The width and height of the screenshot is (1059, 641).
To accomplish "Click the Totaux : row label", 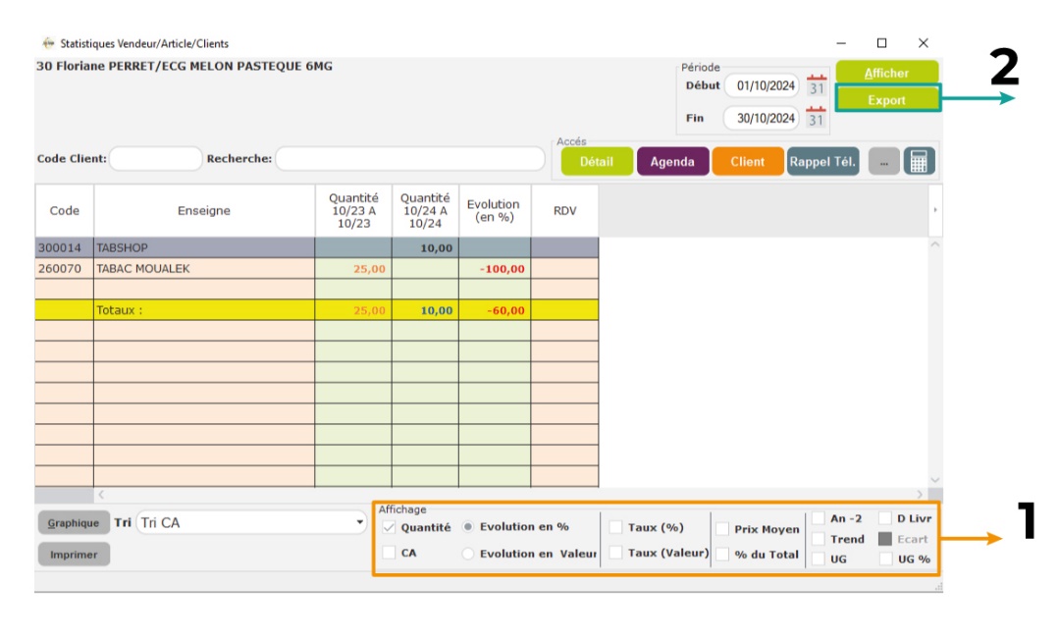I will [120, 311].
